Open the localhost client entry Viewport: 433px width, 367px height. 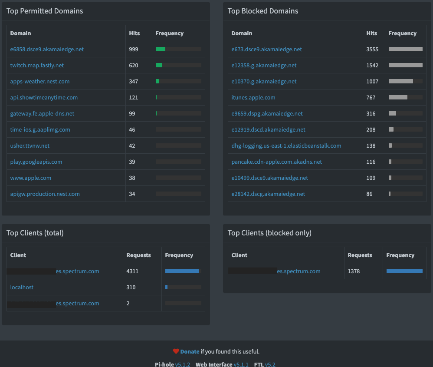[22, 287]
